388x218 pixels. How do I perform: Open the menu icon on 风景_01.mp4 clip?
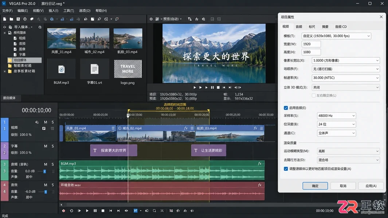coord(113,128)
